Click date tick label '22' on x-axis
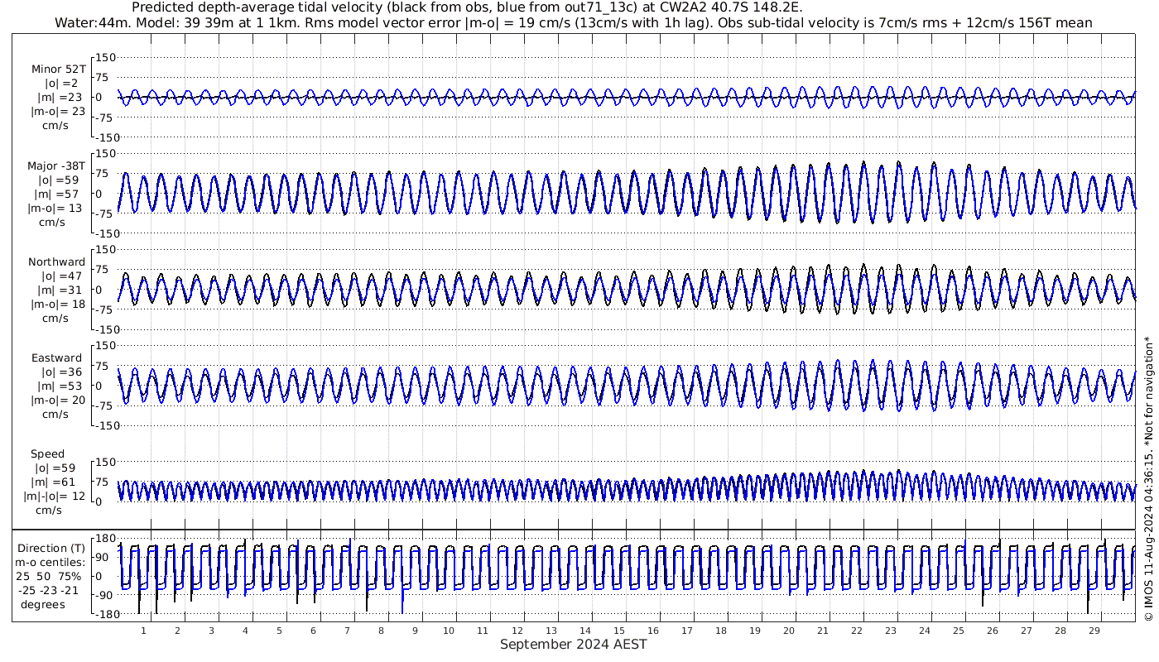 (x=856, y=631)
